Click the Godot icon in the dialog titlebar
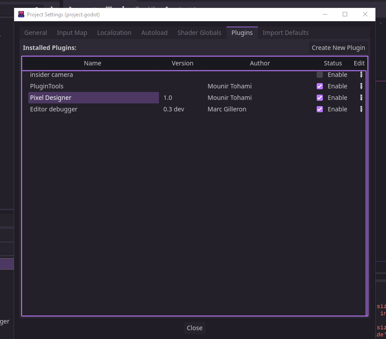The height and width of the screenshot is (339, 386). point(21,14)
